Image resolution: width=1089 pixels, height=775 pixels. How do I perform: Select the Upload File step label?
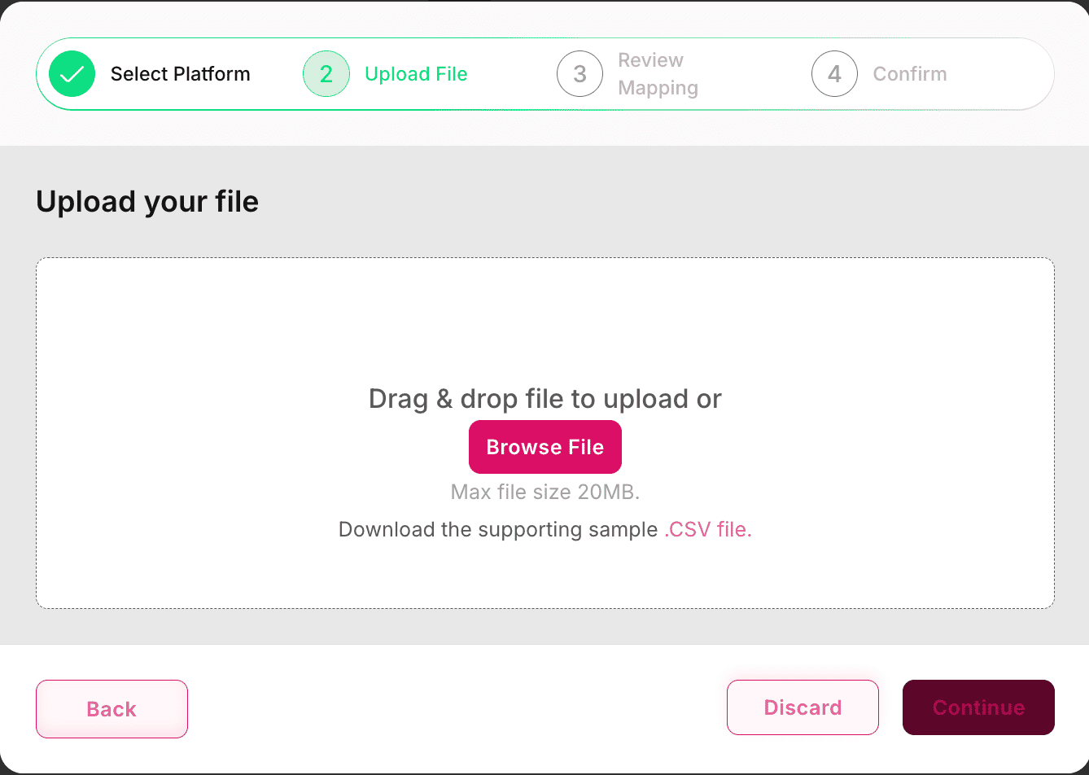point(416,74)
